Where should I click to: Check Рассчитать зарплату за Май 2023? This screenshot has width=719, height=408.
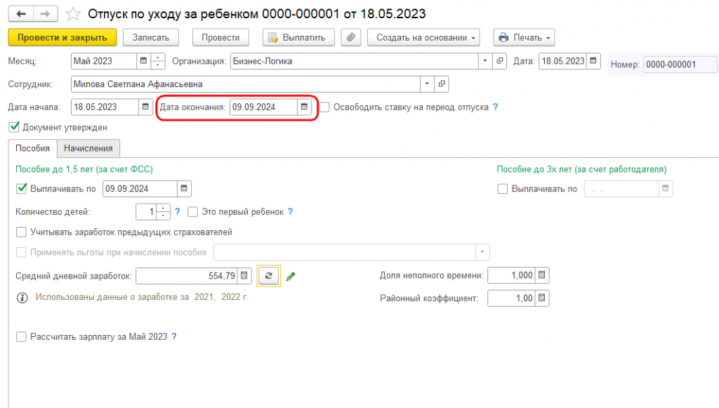tap(22, 336)
